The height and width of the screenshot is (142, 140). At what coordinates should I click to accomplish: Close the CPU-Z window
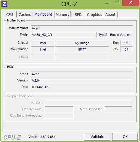point(131,3)
